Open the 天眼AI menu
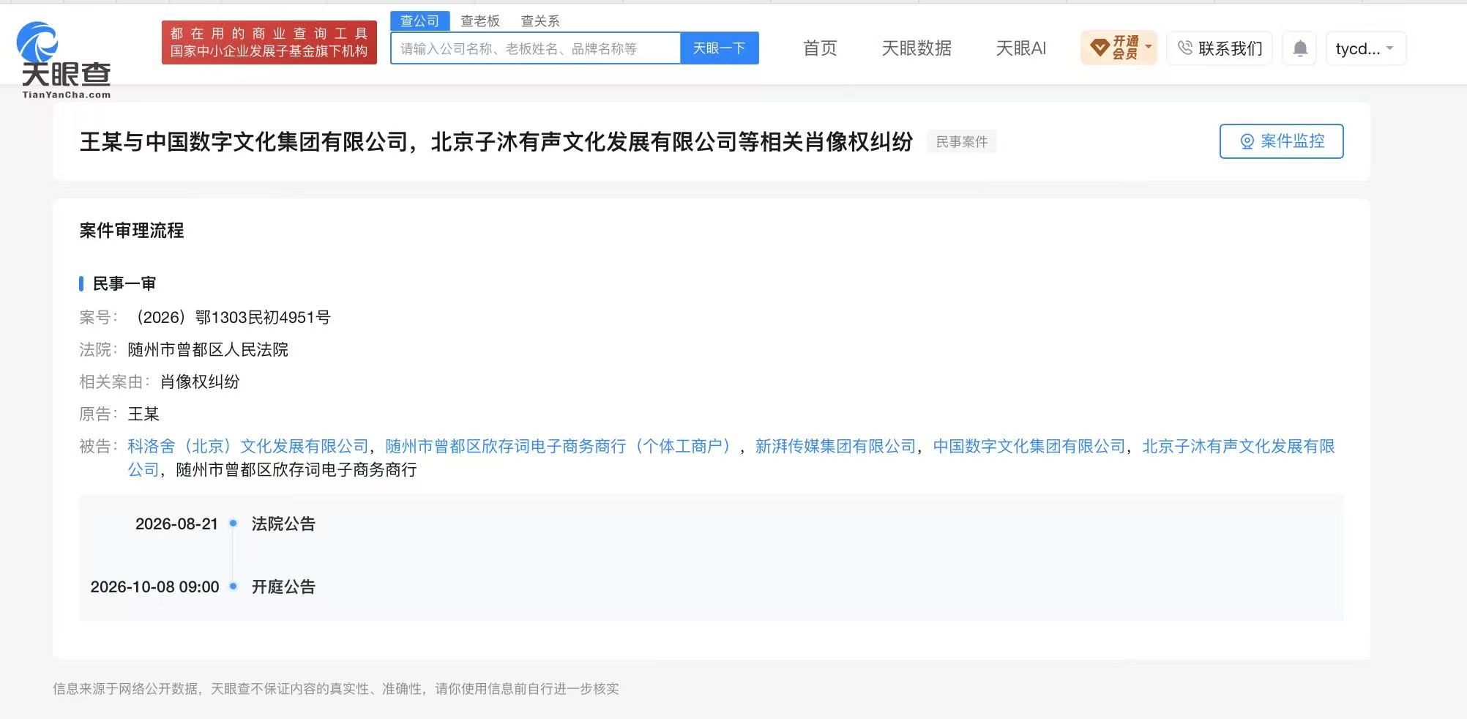The image size is (1467, 719). tap(1020, 48)
